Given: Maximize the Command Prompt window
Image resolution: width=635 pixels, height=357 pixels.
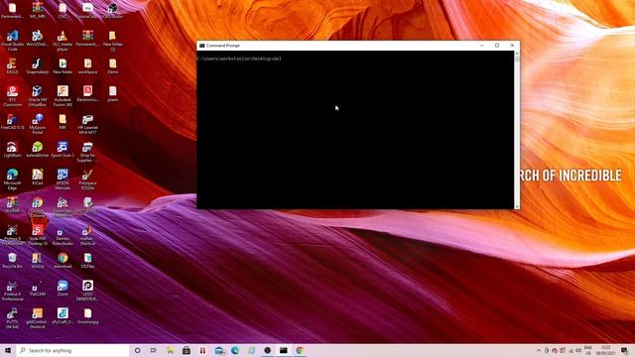Looking at the screenshot, I should [x=497, y=46].
